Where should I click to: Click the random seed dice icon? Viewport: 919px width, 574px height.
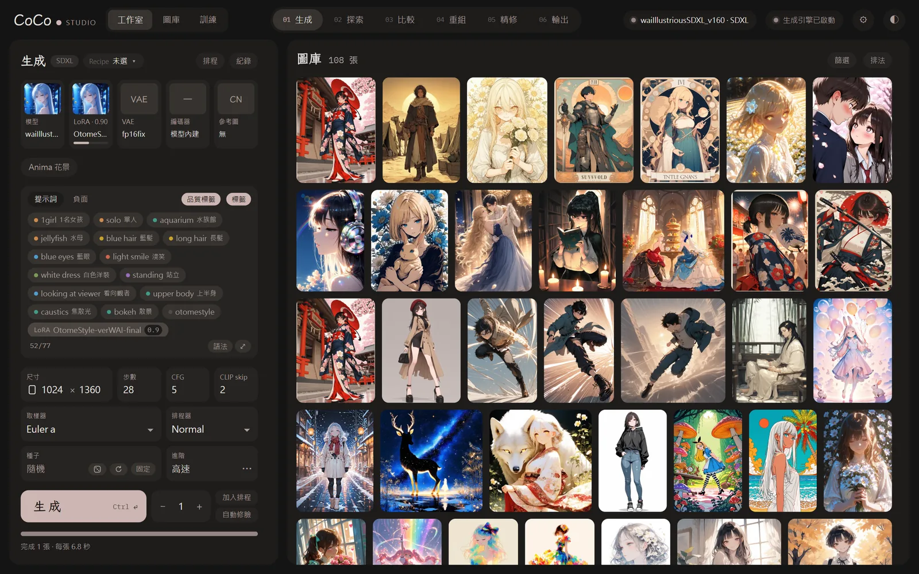click(98, 469)
